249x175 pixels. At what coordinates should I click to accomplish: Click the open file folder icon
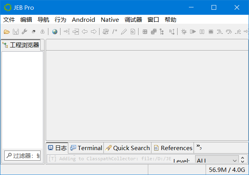[7, 32]
